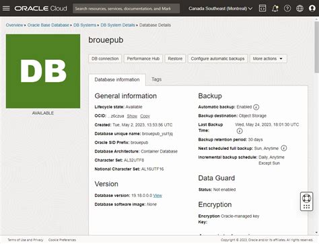Screen dimensions: 319x244
Task: Show info for Next scheduled full backup
Action: [x=284, y=148]
